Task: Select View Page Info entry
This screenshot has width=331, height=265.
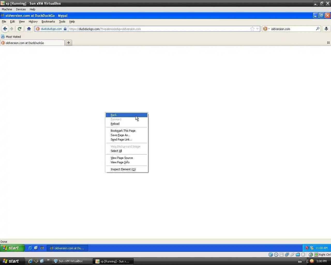Action: click(x=126, y=162)
